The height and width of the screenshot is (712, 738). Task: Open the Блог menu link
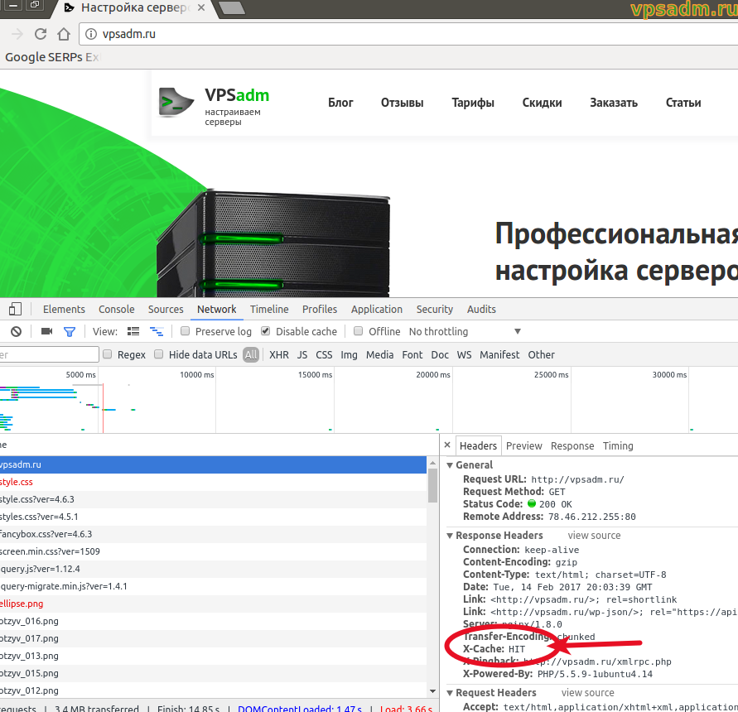[340, 103]
